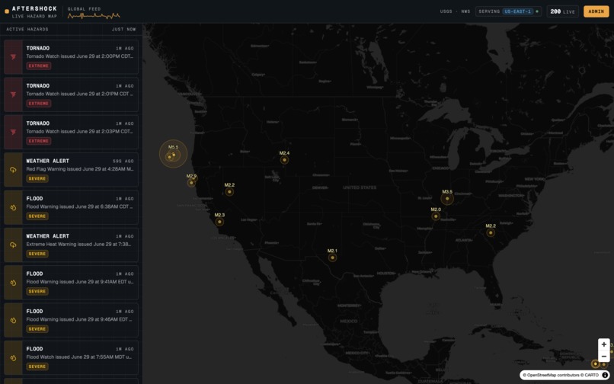Select the M2.4 earthquake marker
This screenshot has width=614, height=384.
tap(285, 160)
